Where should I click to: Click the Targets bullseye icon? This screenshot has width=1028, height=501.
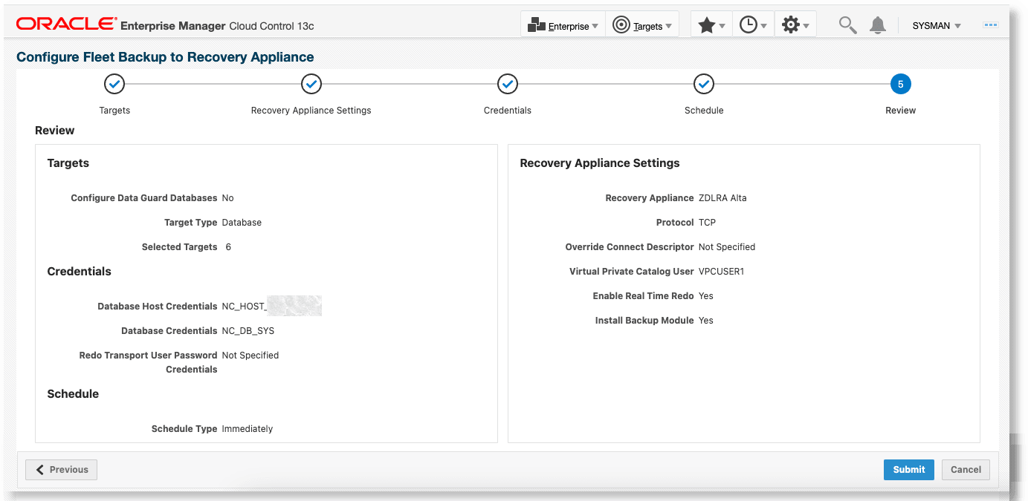(621, 24)
